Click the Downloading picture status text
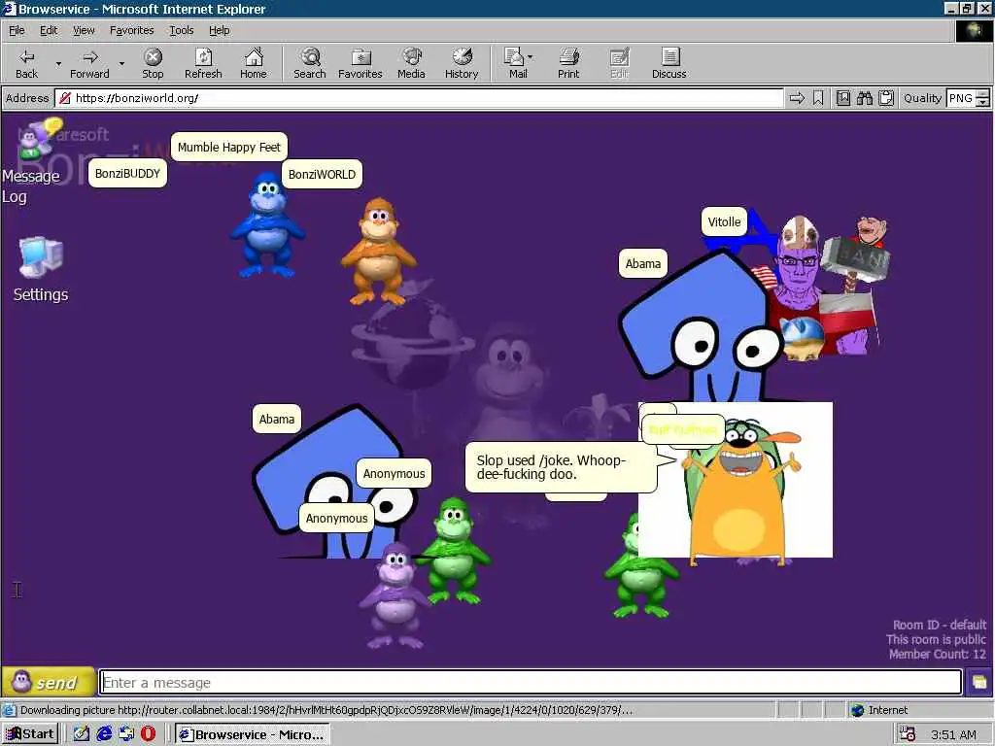Viewport: 995px width, 746px height. pyautogui.click(x=326, y=710)
